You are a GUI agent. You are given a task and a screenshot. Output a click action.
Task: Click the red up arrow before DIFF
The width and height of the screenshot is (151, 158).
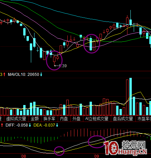point(2,125)
